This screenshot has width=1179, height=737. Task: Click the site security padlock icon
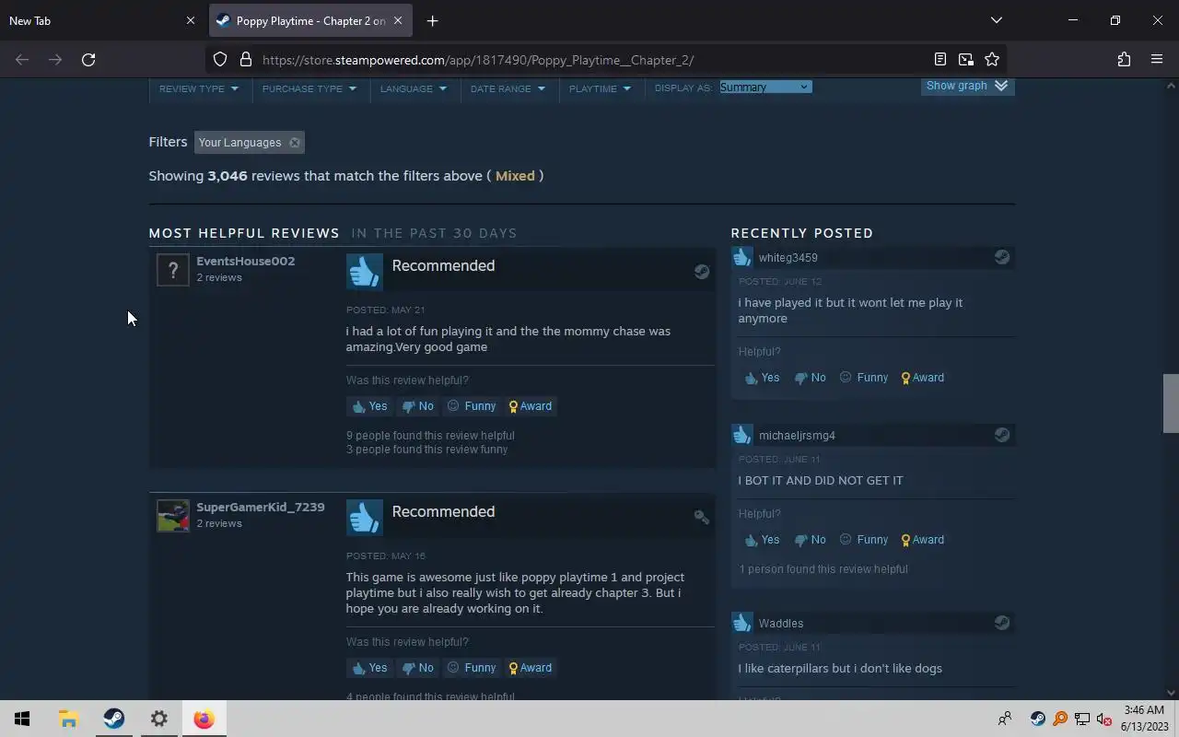pyautogui.click(x=246, y=60)
